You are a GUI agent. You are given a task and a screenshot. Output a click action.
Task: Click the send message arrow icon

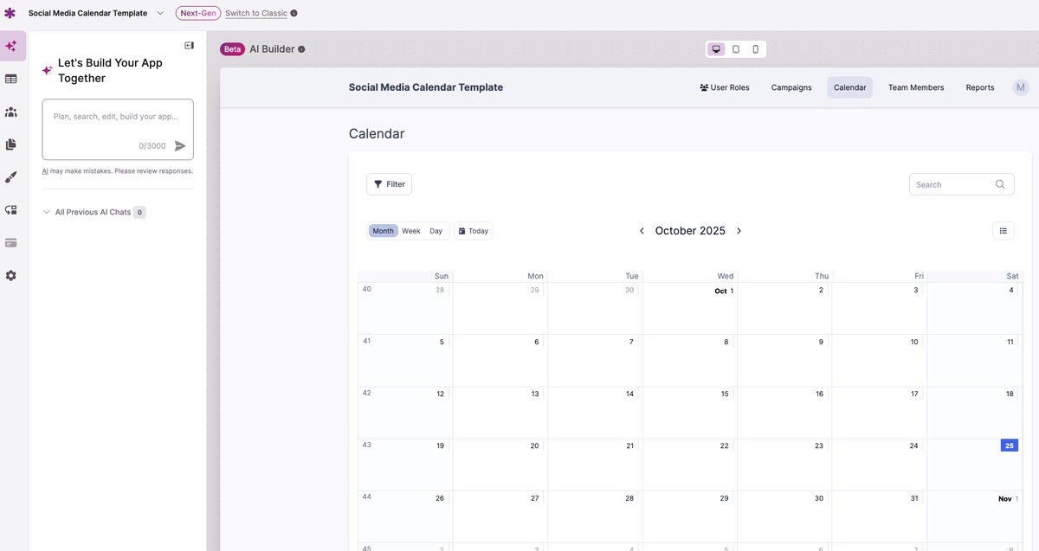click(x=180, y=146)
